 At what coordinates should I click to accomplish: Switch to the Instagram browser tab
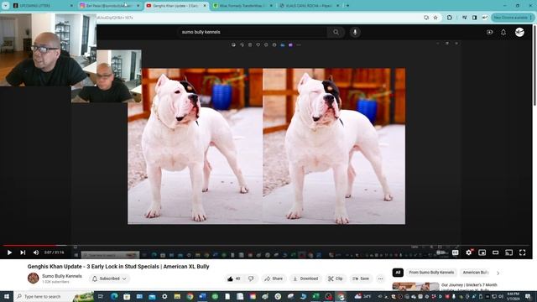pos(110,6)
